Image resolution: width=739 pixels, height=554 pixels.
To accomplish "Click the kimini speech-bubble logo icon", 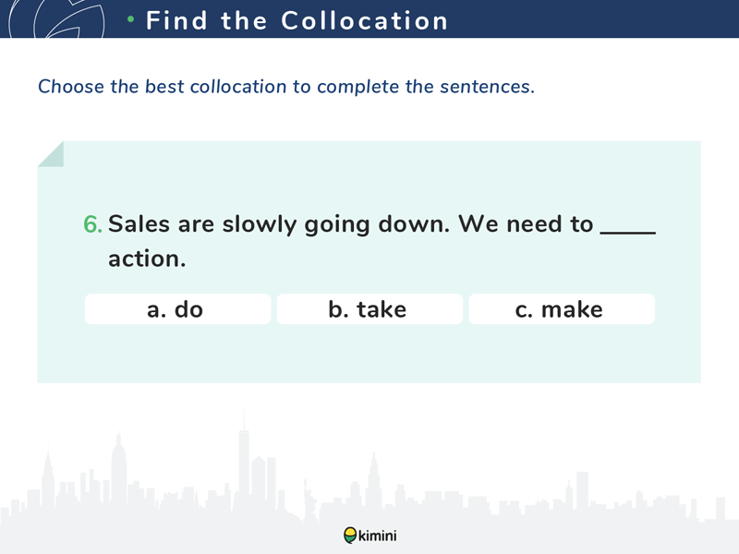I will (350, 535).
